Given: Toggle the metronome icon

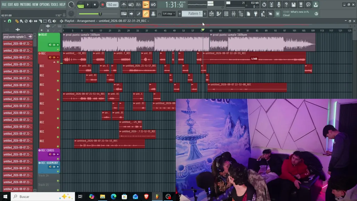Looking at the screenshot, I should 124,4.
